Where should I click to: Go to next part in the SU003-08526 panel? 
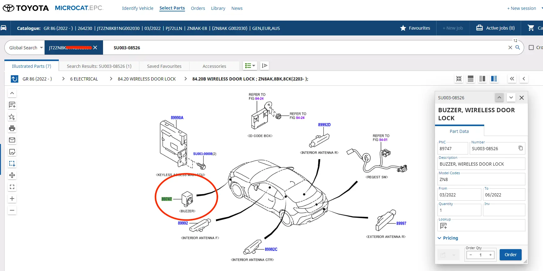coord(511,97)
